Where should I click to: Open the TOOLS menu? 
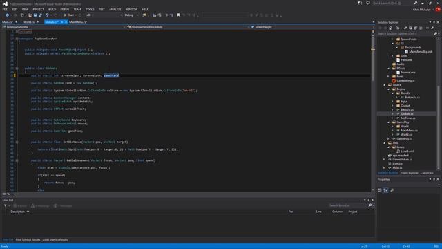click(x=90, y=9)
